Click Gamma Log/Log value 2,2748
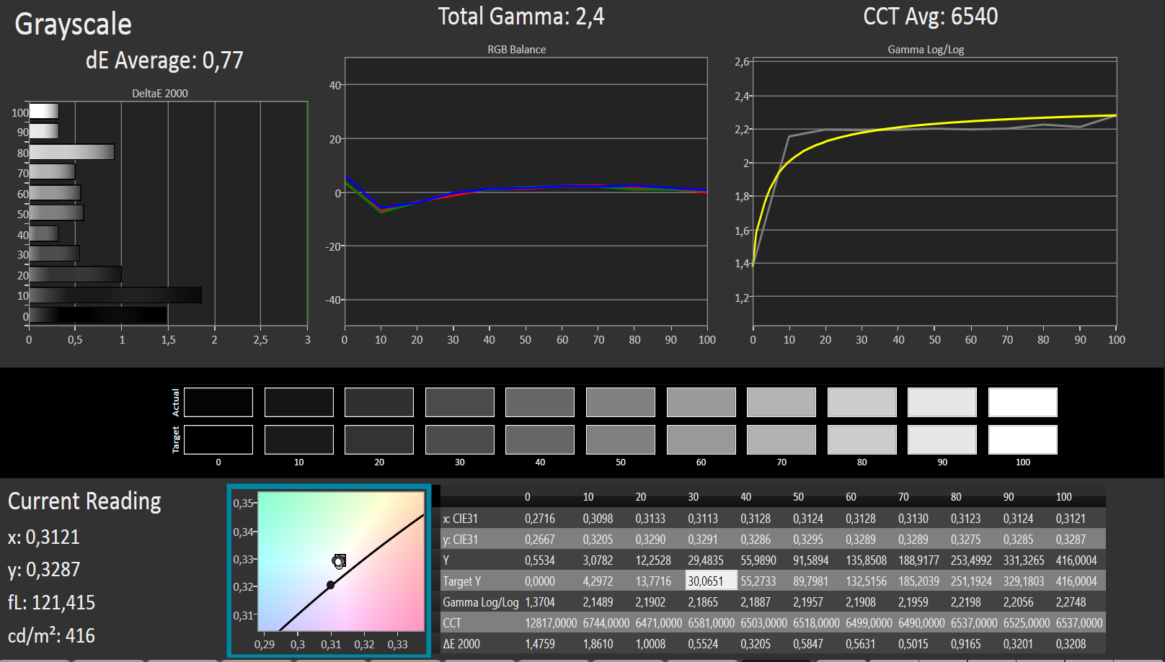 1071,602
